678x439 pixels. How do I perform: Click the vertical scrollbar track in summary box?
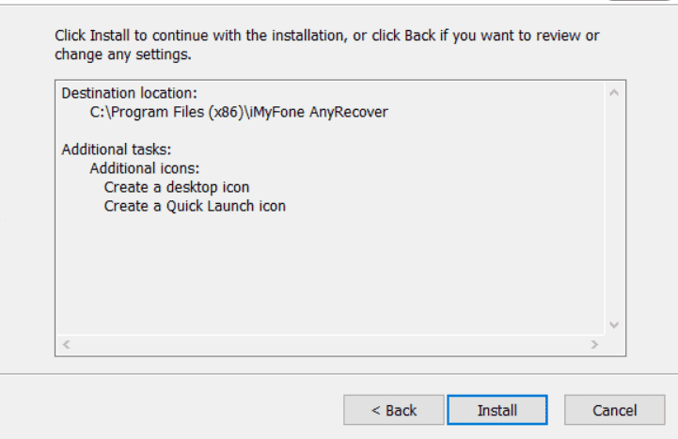[x=614, y=209]
